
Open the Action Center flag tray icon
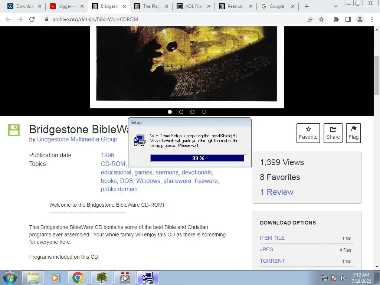point(334,278)
